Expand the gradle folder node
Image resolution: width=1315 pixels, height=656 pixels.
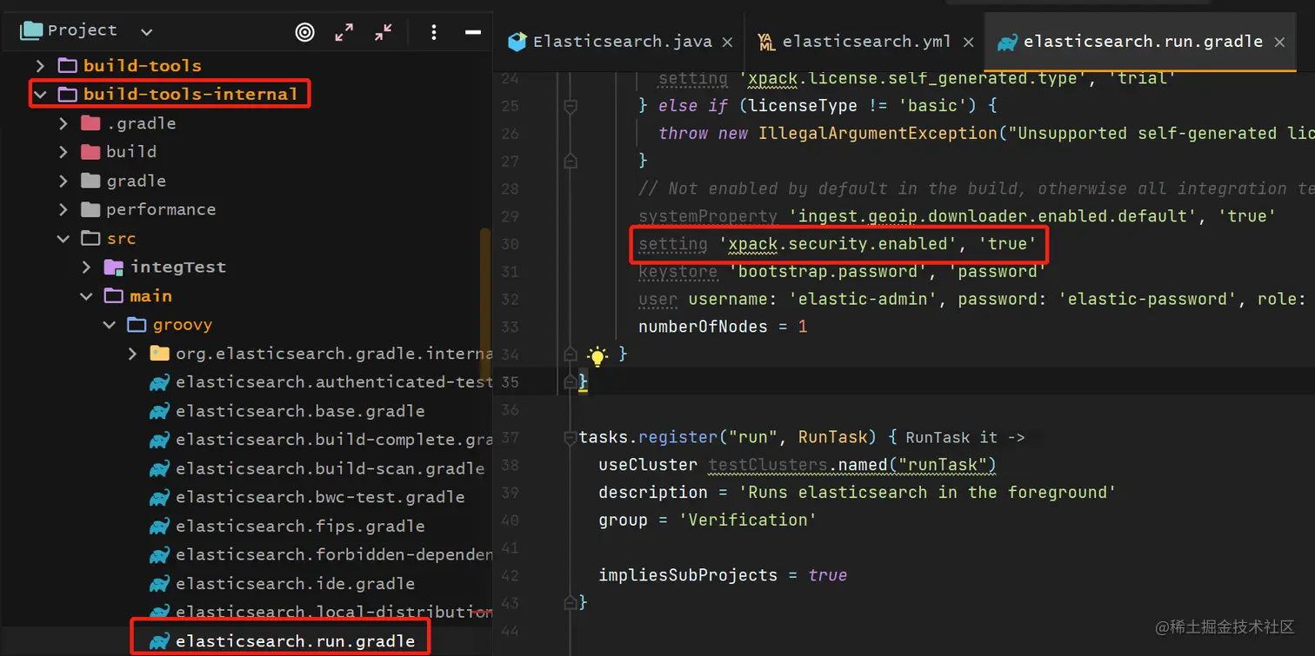pyautogui.click(x=63, y=181)
